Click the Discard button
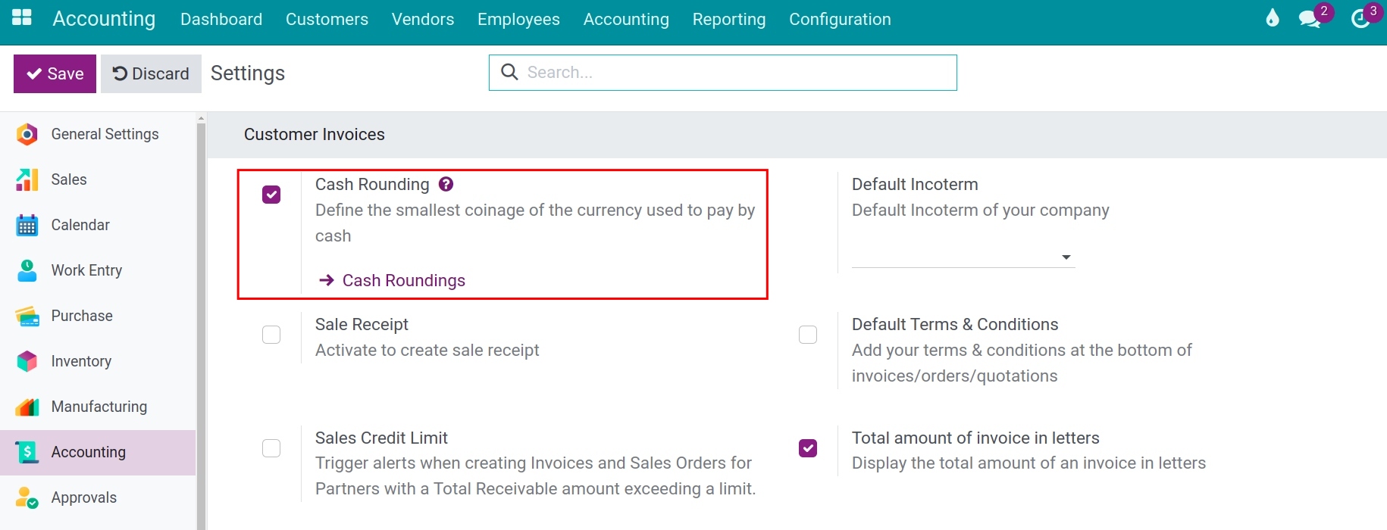The height and width of the screenshot is (530, 1387). coord(151,73)
